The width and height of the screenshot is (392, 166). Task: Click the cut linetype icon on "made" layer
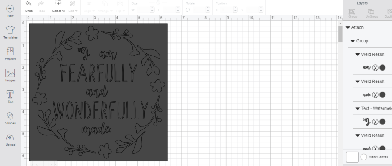tap(375, 95)
